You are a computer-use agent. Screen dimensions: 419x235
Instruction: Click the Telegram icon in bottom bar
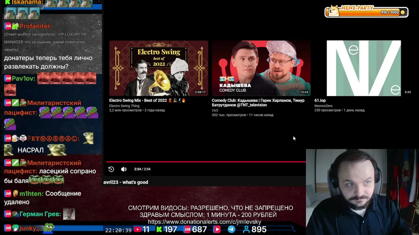point(231,229)
